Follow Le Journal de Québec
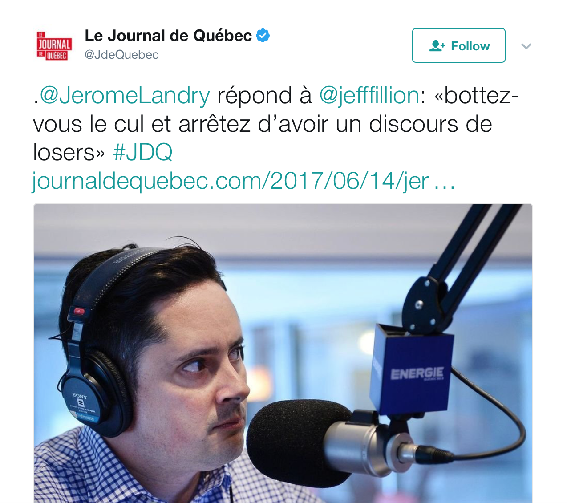The width and height of the screenshot is (567, 503). pos(458,45)
